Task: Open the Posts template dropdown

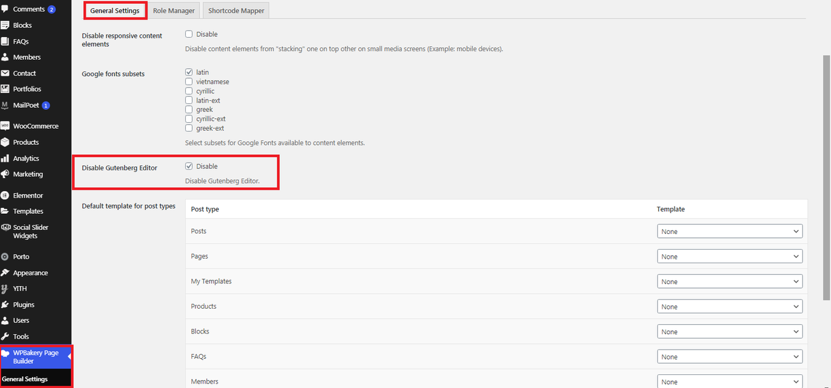Action: click(729, 231)
